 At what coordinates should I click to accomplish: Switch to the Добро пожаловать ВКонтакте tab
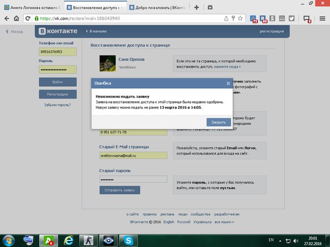pos(158,8)
